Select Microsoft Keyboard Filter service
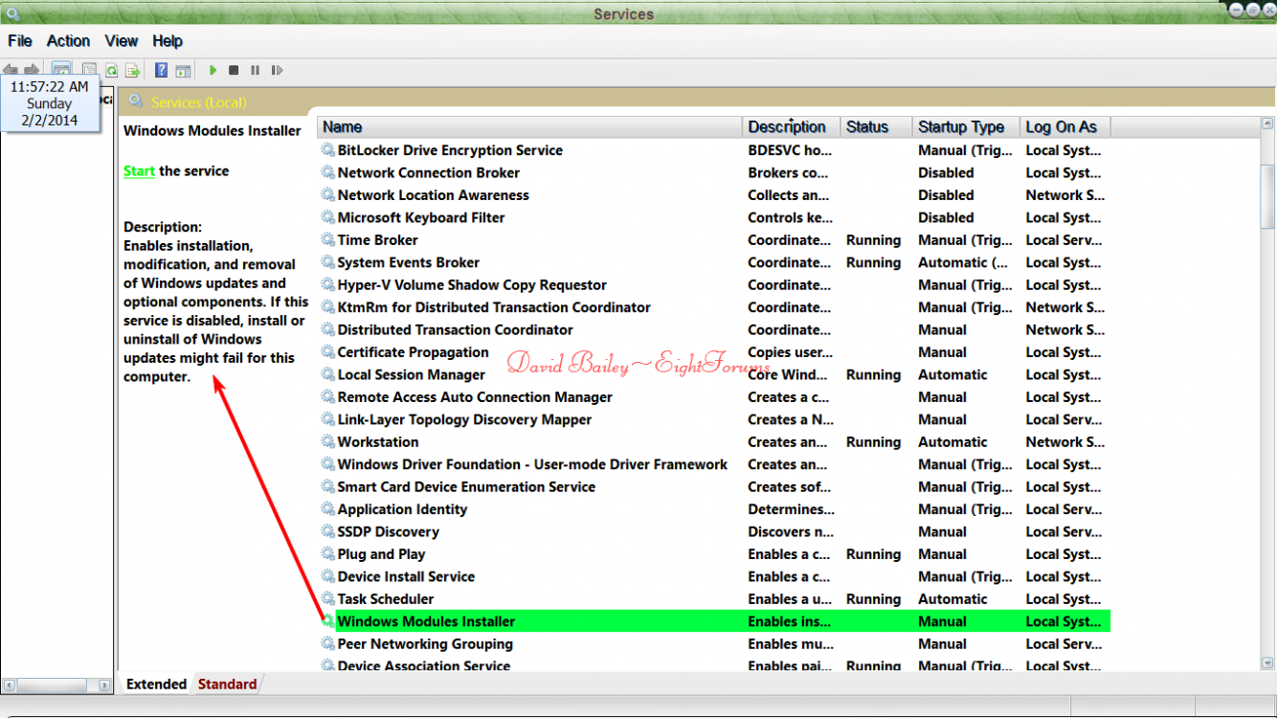This screenshot has height=718, width=1277. [x=421, y=218]
